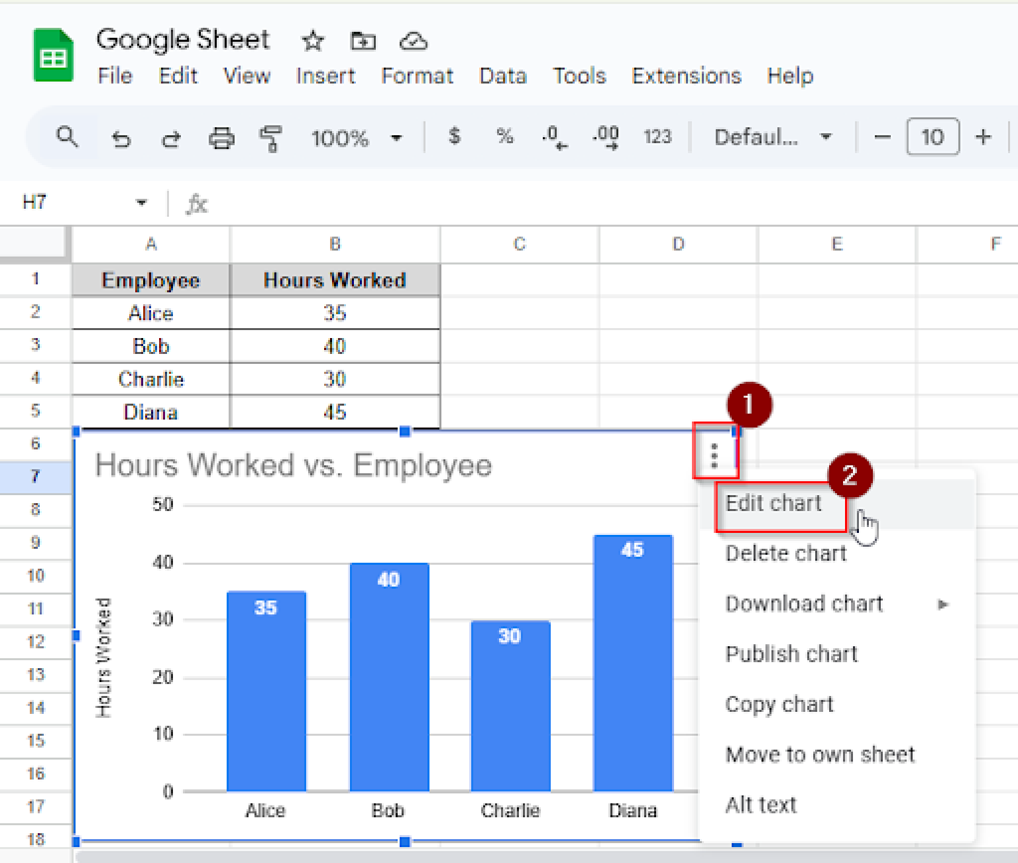1018x863 pixels.
Task: Choose Move to own sheet
Action: click(837, 755)
